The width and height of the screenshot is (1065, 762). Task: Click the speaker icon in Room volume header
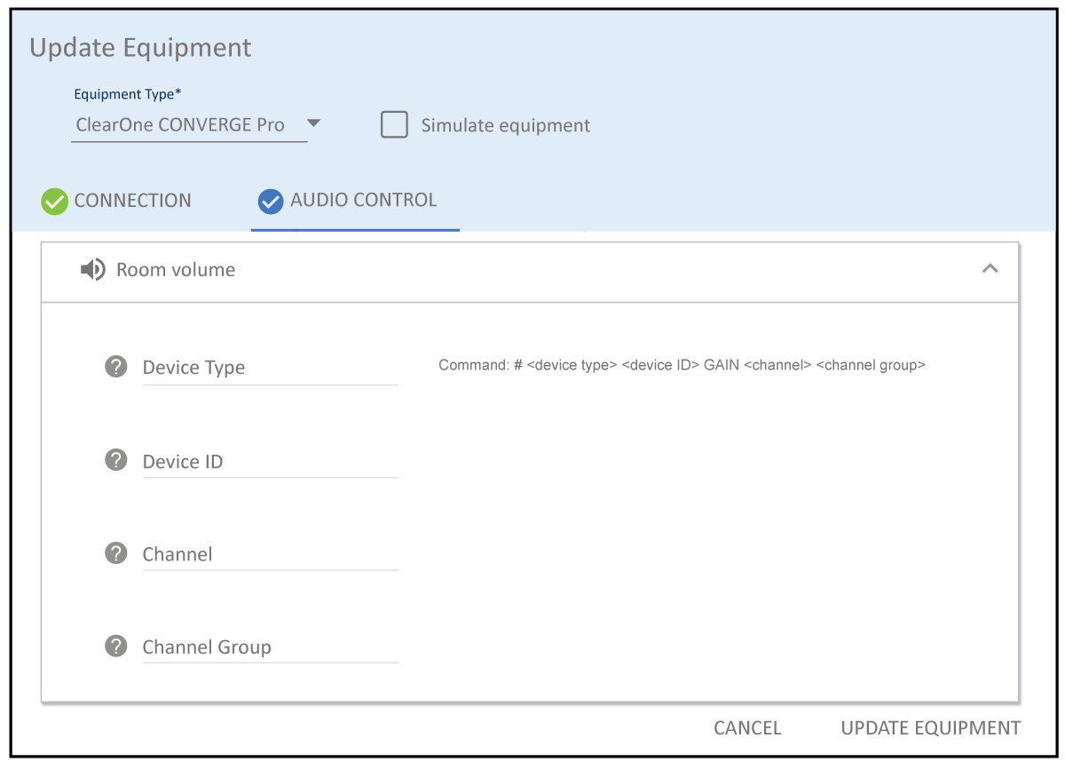tap(92, 270)
